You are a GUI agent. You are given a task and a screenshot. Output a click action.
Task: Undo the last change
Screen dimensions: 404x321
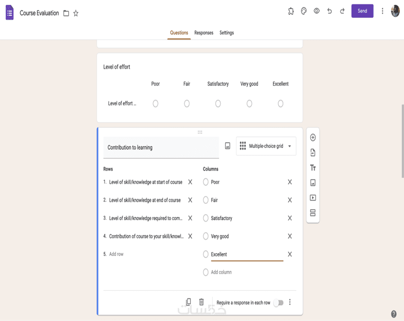pyautogui.click(x=330, y=11)
